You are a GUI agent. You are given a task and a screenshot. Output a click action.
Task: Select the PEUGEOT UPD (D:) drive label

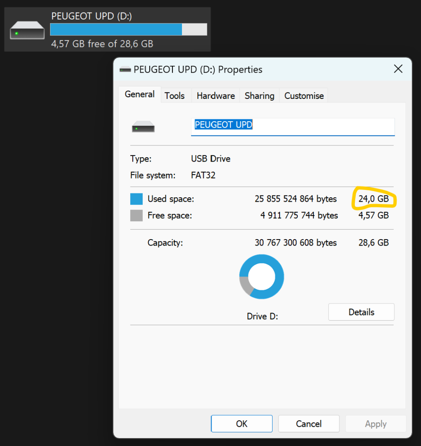coord(91,16)
